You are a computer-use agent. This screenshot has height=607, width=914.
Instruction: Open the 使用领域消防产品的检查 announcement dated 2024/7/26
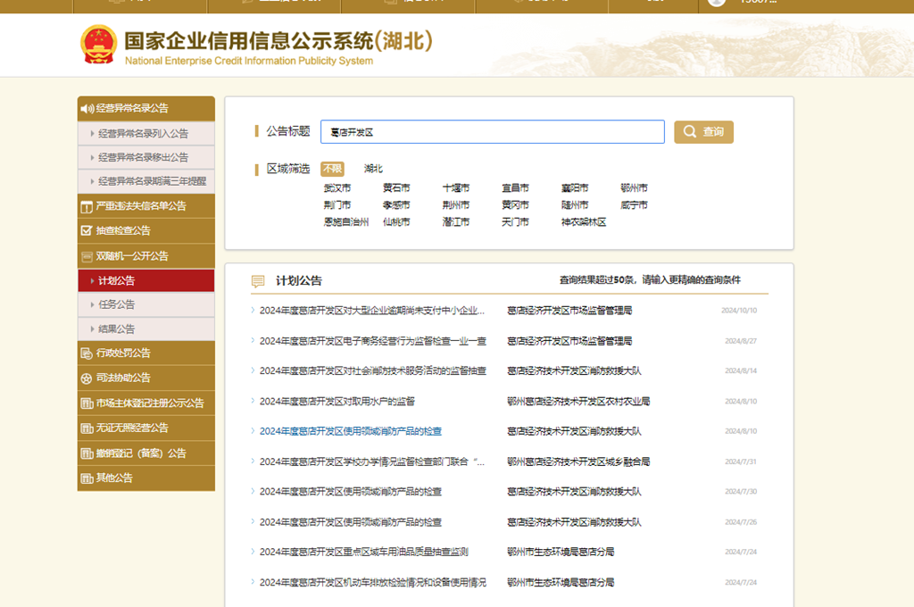[x=350, y=522]
